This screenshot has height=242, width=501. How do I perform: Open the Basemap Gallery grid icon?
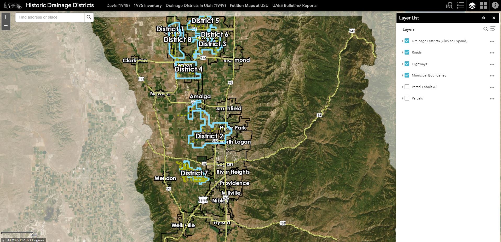pos(484,5)
